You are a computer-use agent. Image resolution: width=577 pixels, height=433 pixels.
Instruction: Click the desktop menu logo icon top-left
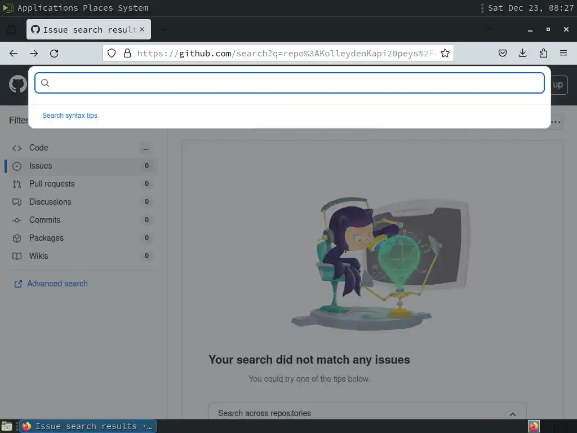[7, 8]
